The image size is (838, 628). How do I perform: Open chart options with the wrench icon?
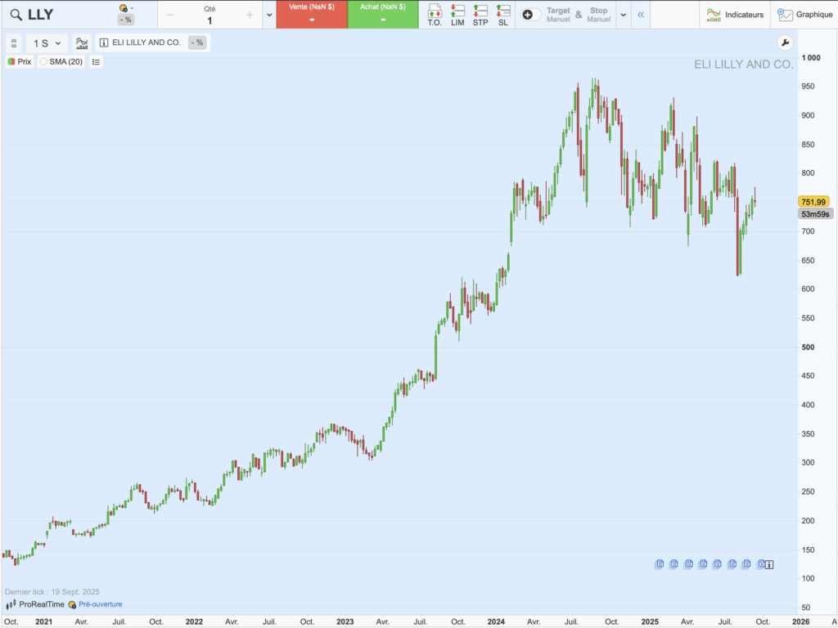[785, 43]
